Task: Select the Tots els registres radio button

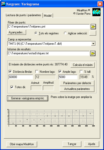Action: click(36, 33)
